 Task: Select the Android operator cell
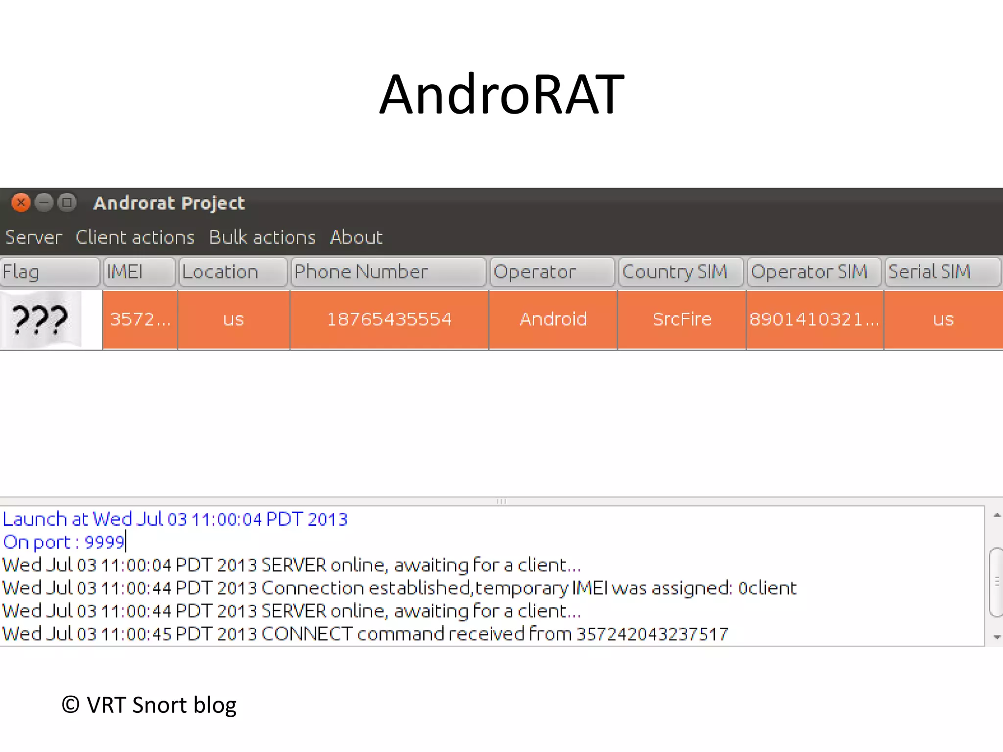[553, 319]
